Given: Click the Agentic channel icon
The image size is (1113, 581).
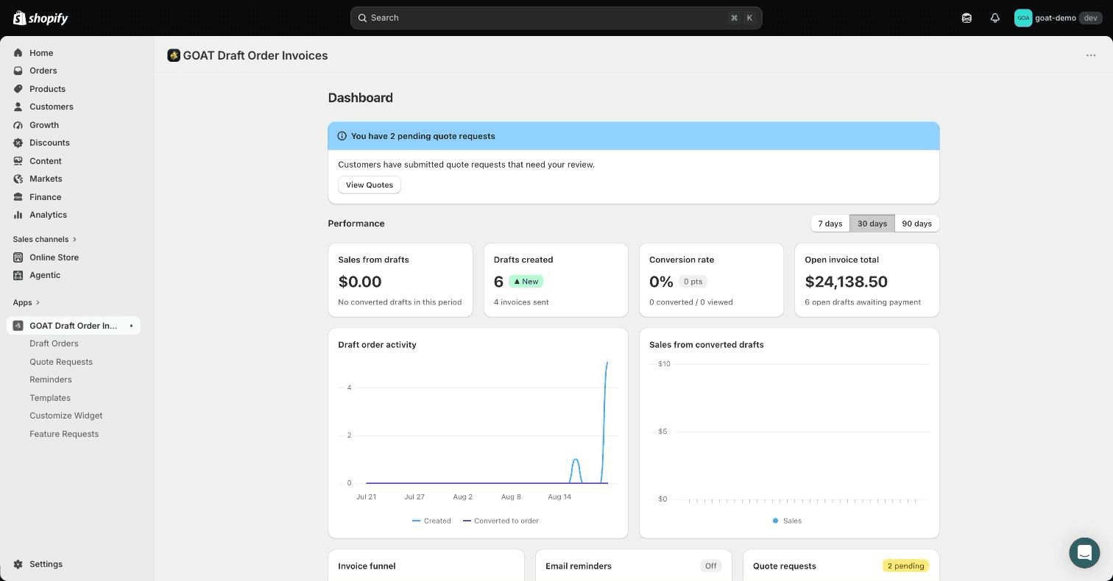Looking at the screenshot, I should pyautogui.click(x=18, y=275).
